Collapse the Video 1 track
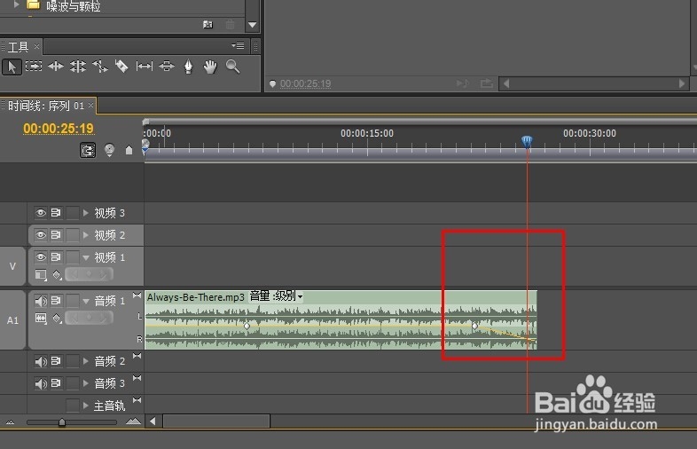The image size is (697, 449). pyautogui.click(x=86, y=257)
